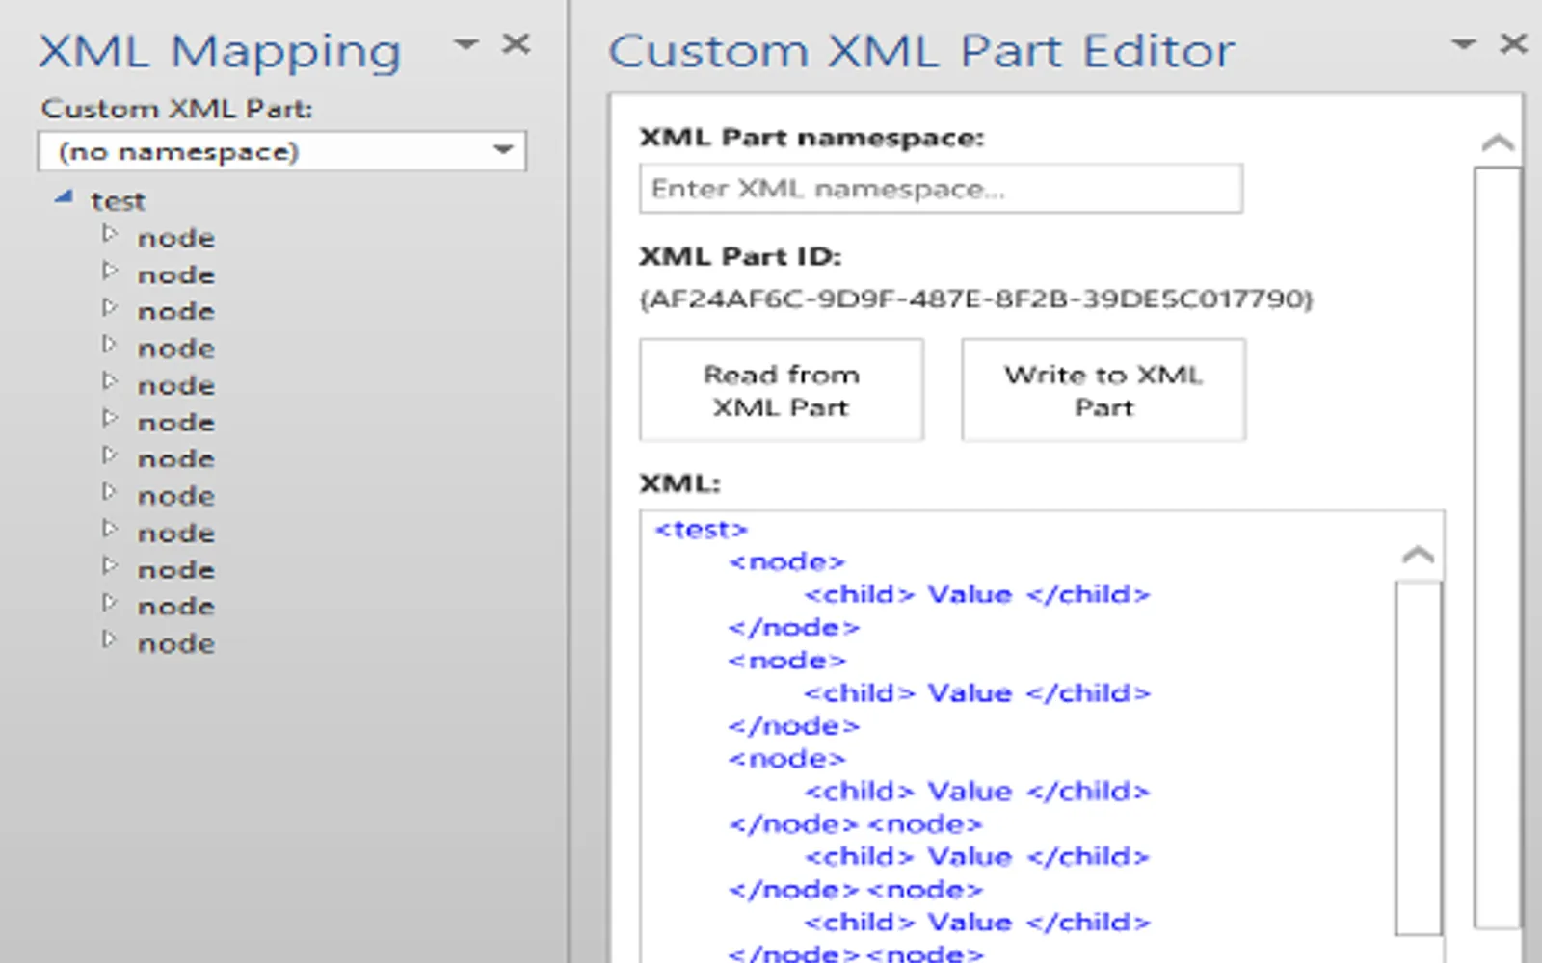Select the first node label in tree

point(175,238)
